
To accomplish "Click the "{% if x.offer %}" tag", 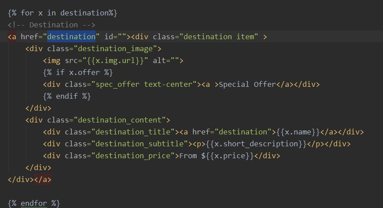I will (78, 72).
